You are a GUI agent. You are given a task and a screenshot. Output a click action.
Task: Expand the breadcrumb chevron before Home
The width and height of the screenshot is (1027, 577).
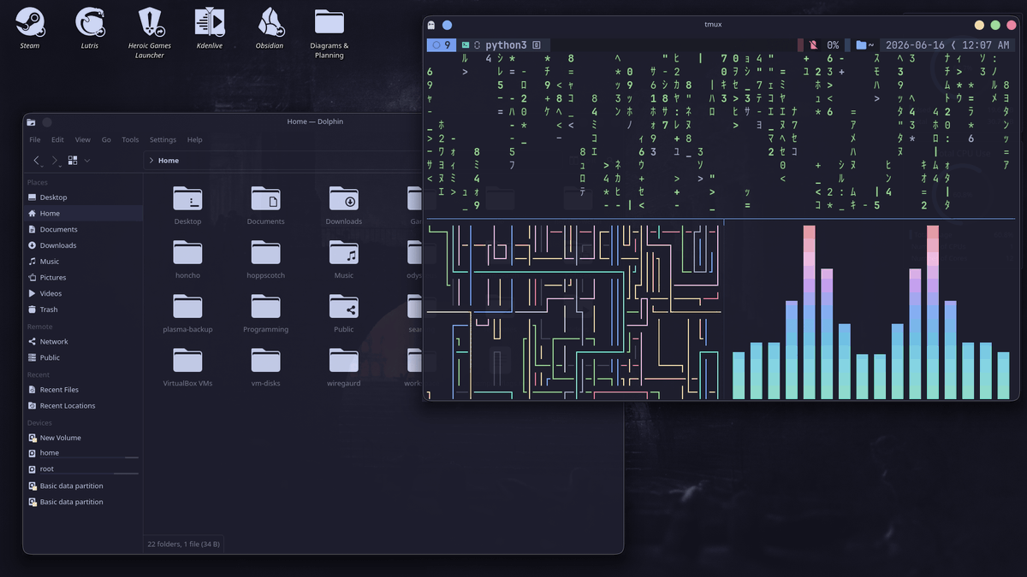[151, 160]
